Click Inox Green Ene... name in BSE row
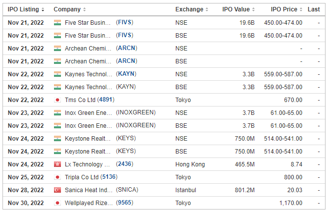Viewport: 328px width, 211px height. point(89,126)
